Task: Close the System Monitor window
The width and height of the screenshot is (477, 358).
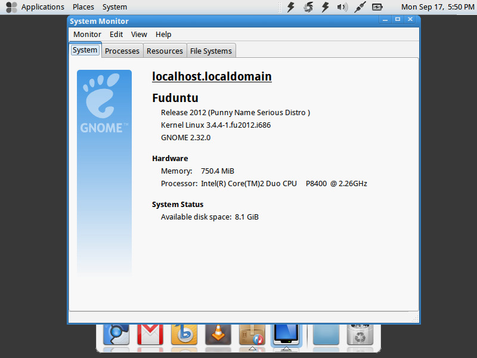Action: pos(410,20)
